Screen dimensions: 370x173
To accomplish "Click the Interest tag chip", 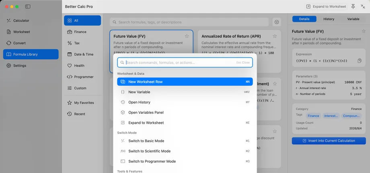I will coord(331,116).
